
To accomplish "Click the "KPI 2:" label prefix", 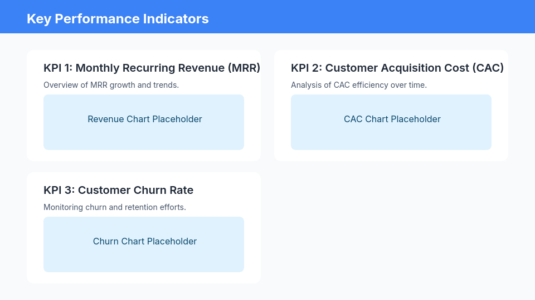I will point(306,68).
